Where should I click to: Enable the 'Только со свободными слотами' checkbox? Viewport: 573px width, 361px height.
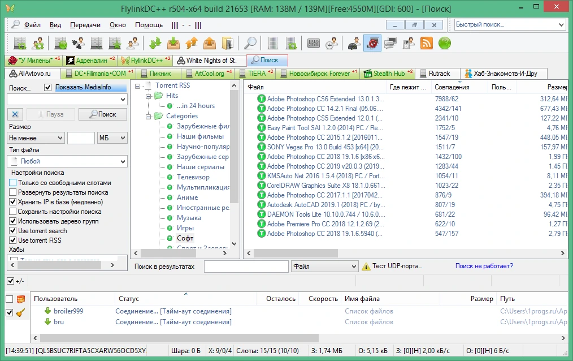click(x=13, y=183)
